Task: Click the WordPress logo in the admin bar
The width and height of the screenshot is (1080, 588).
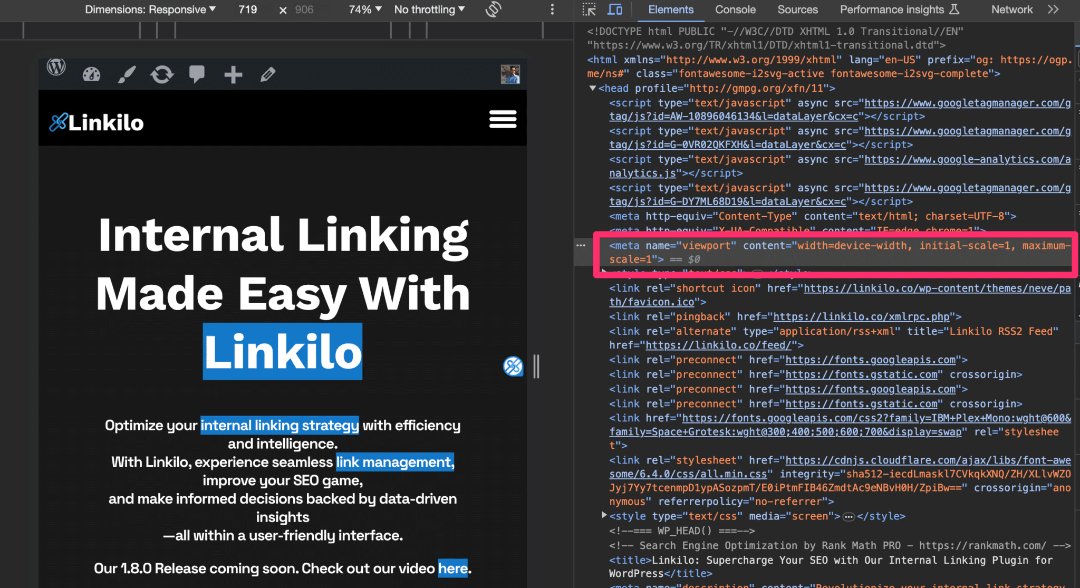Action: pos(56,67)
